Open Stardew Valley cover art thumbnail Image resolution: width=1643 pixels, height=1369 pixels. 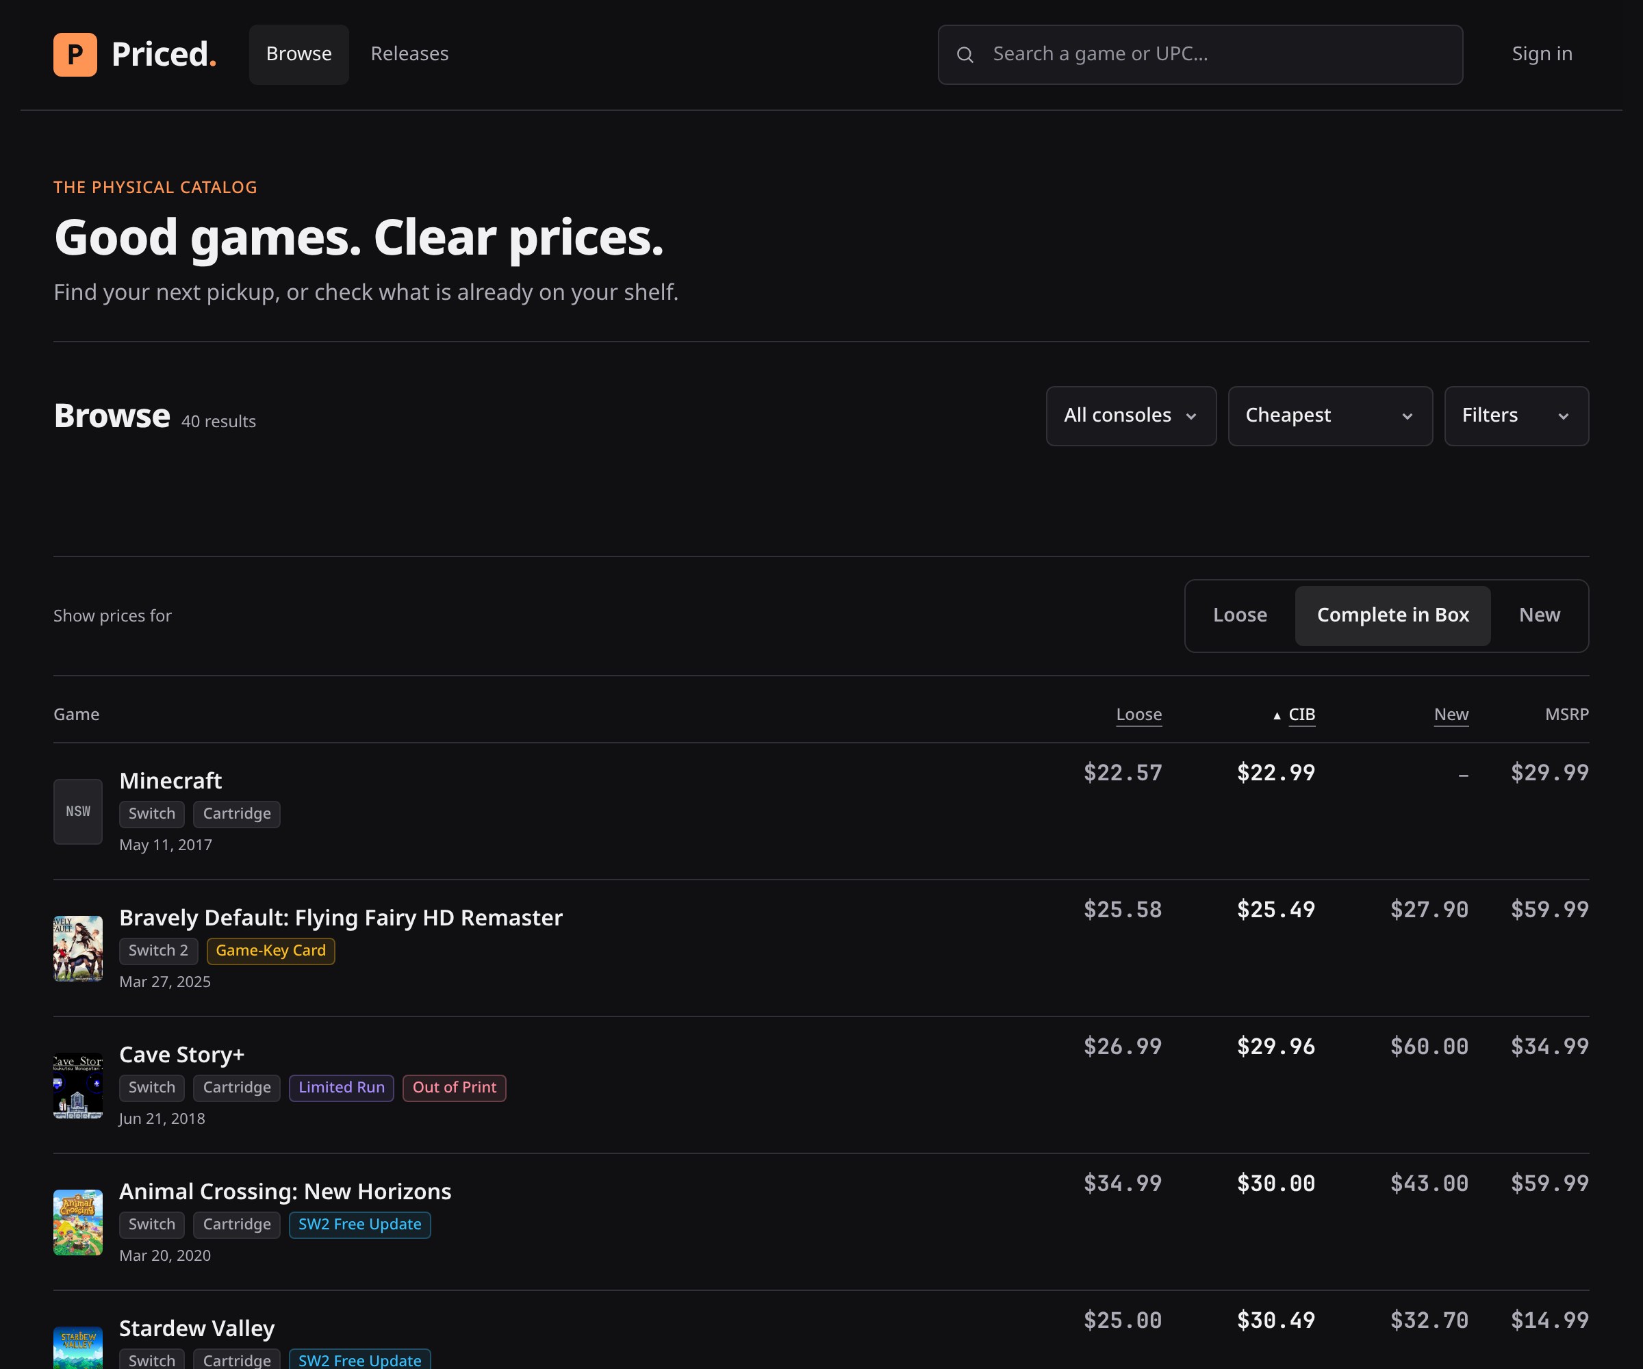77,1348
